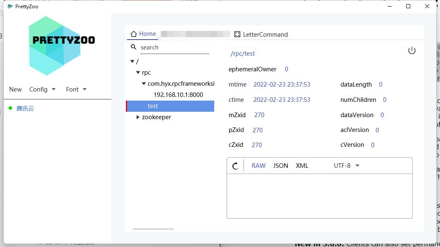Screen dimensions: 440x247
Task: Click the LetterCommand terminal icon
Action: 237,34
